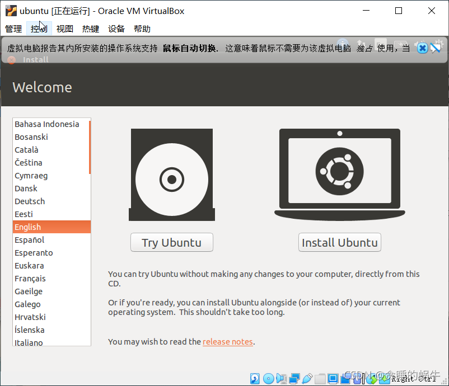Select Čeština in language list
Screen dimensions: 449x386
tap(51, 163)
